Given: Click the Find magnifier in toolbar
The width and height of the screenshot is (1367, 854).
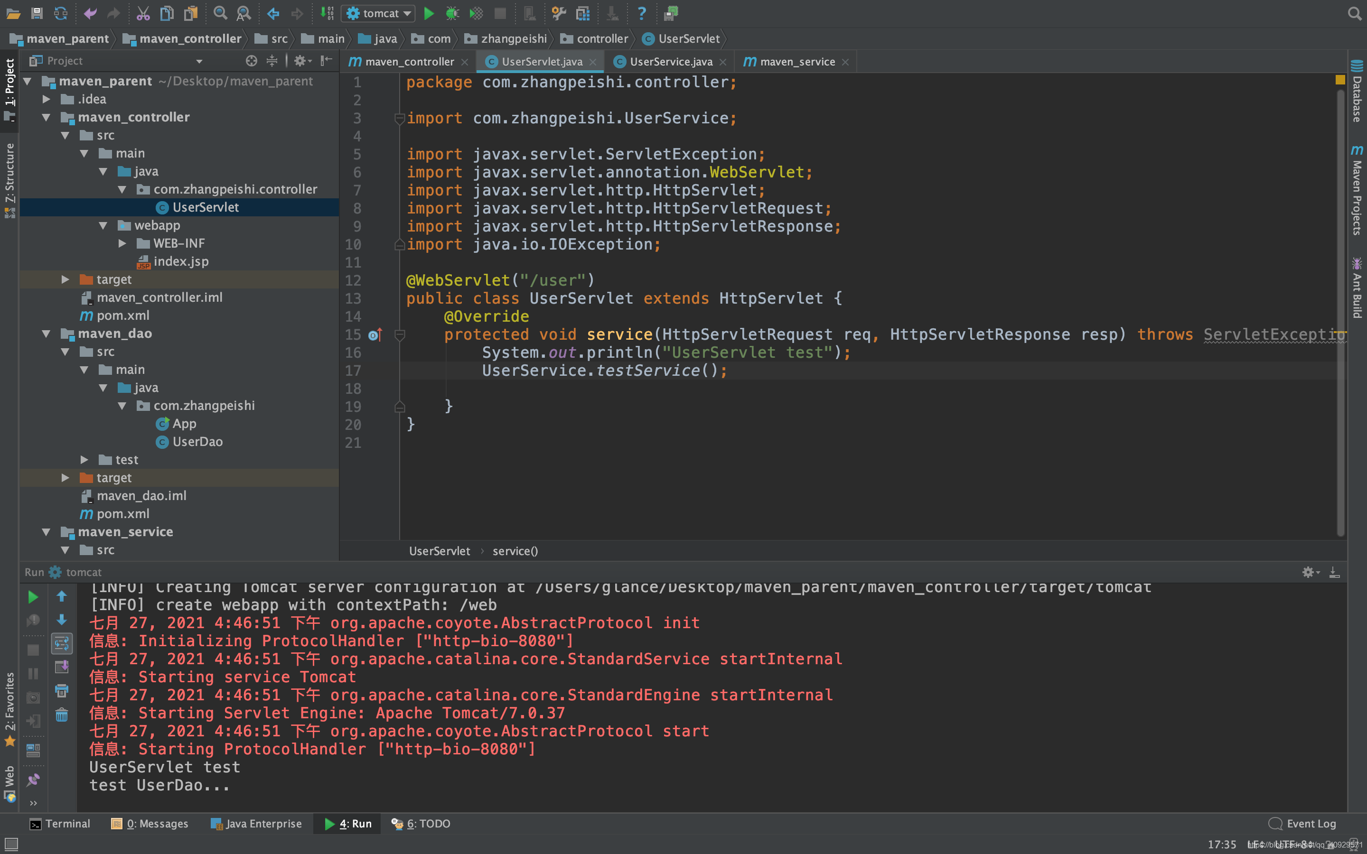Looking at the screenshot, I should [220, 13].
